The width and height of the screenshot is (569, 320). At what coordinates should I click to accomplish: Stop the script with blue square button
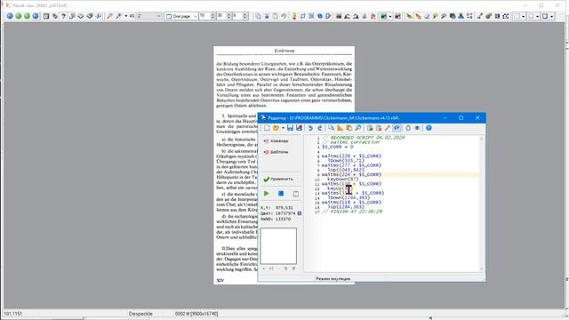coord(281,194)
